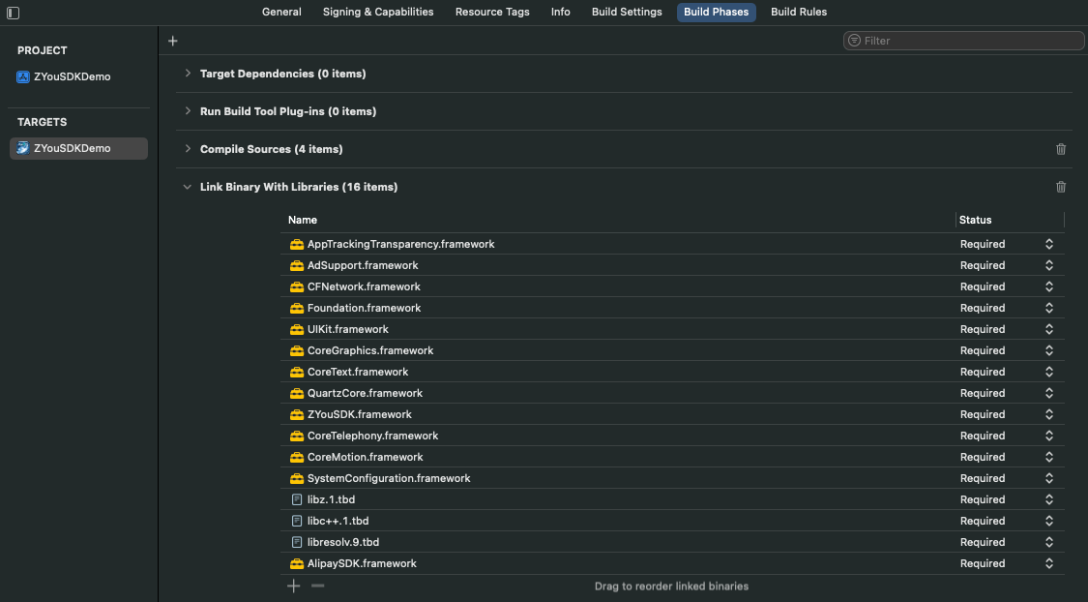Change Required status for UIKit.framework
1088x602 pixels.
coord(1048,329)
